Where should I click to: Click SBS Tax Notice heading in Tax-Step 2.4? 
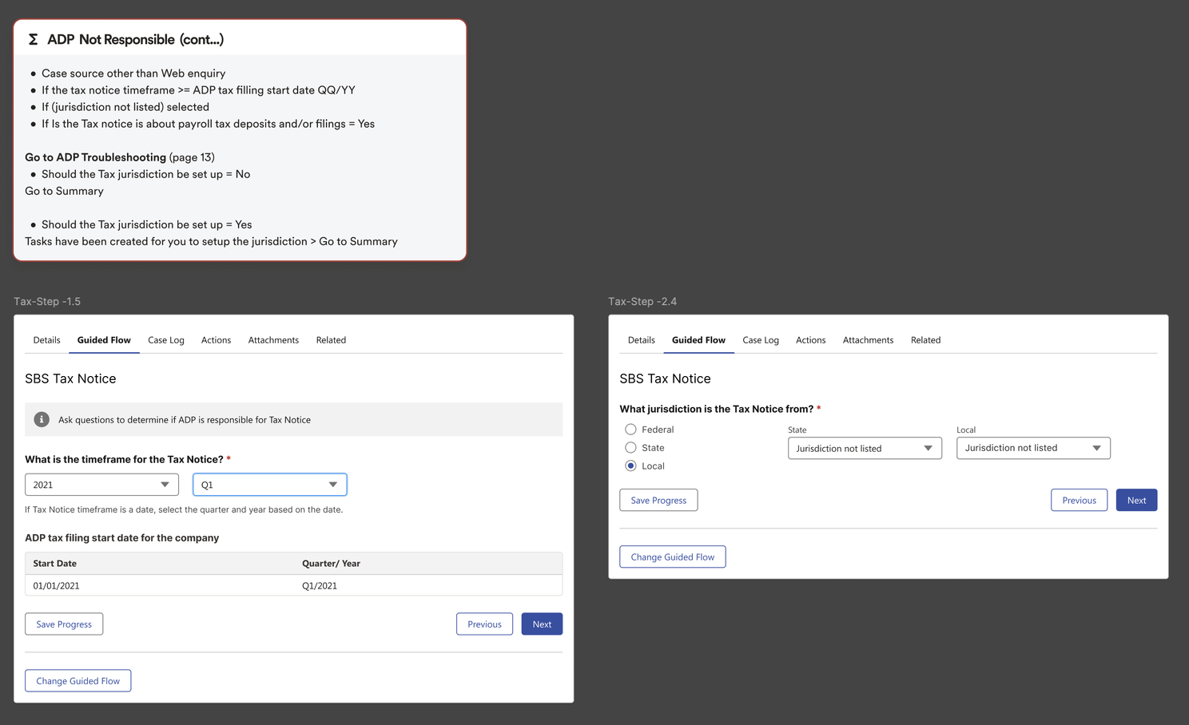[665, 378]
